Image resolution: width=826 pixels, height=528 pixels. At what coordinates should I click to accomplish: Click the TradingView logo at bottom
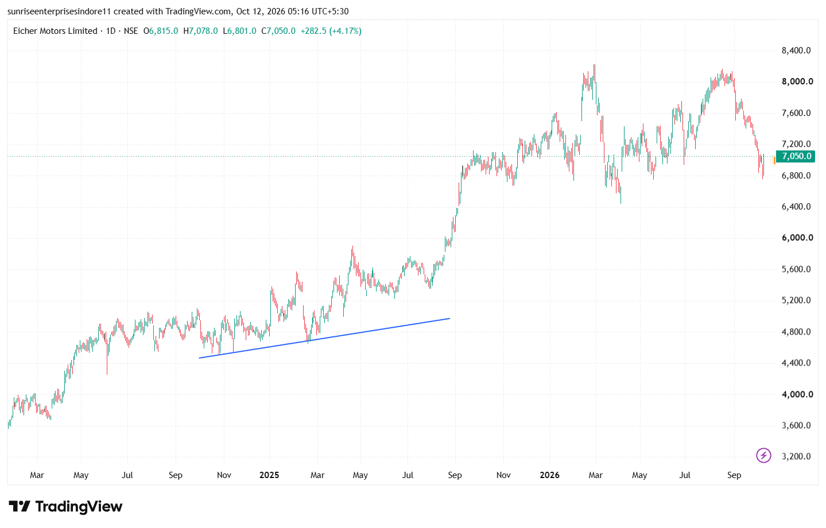pos(65,507)
